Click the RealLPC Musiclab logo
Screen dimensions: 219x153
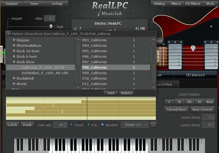(x=110, y=8)
